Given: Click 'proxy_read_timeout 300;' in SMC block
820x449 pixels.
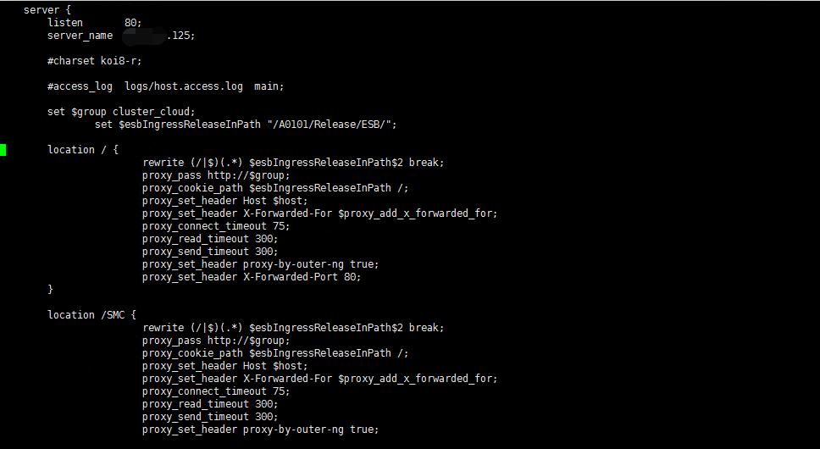Looking at the screenshot, I should click(x=210, y=403).
